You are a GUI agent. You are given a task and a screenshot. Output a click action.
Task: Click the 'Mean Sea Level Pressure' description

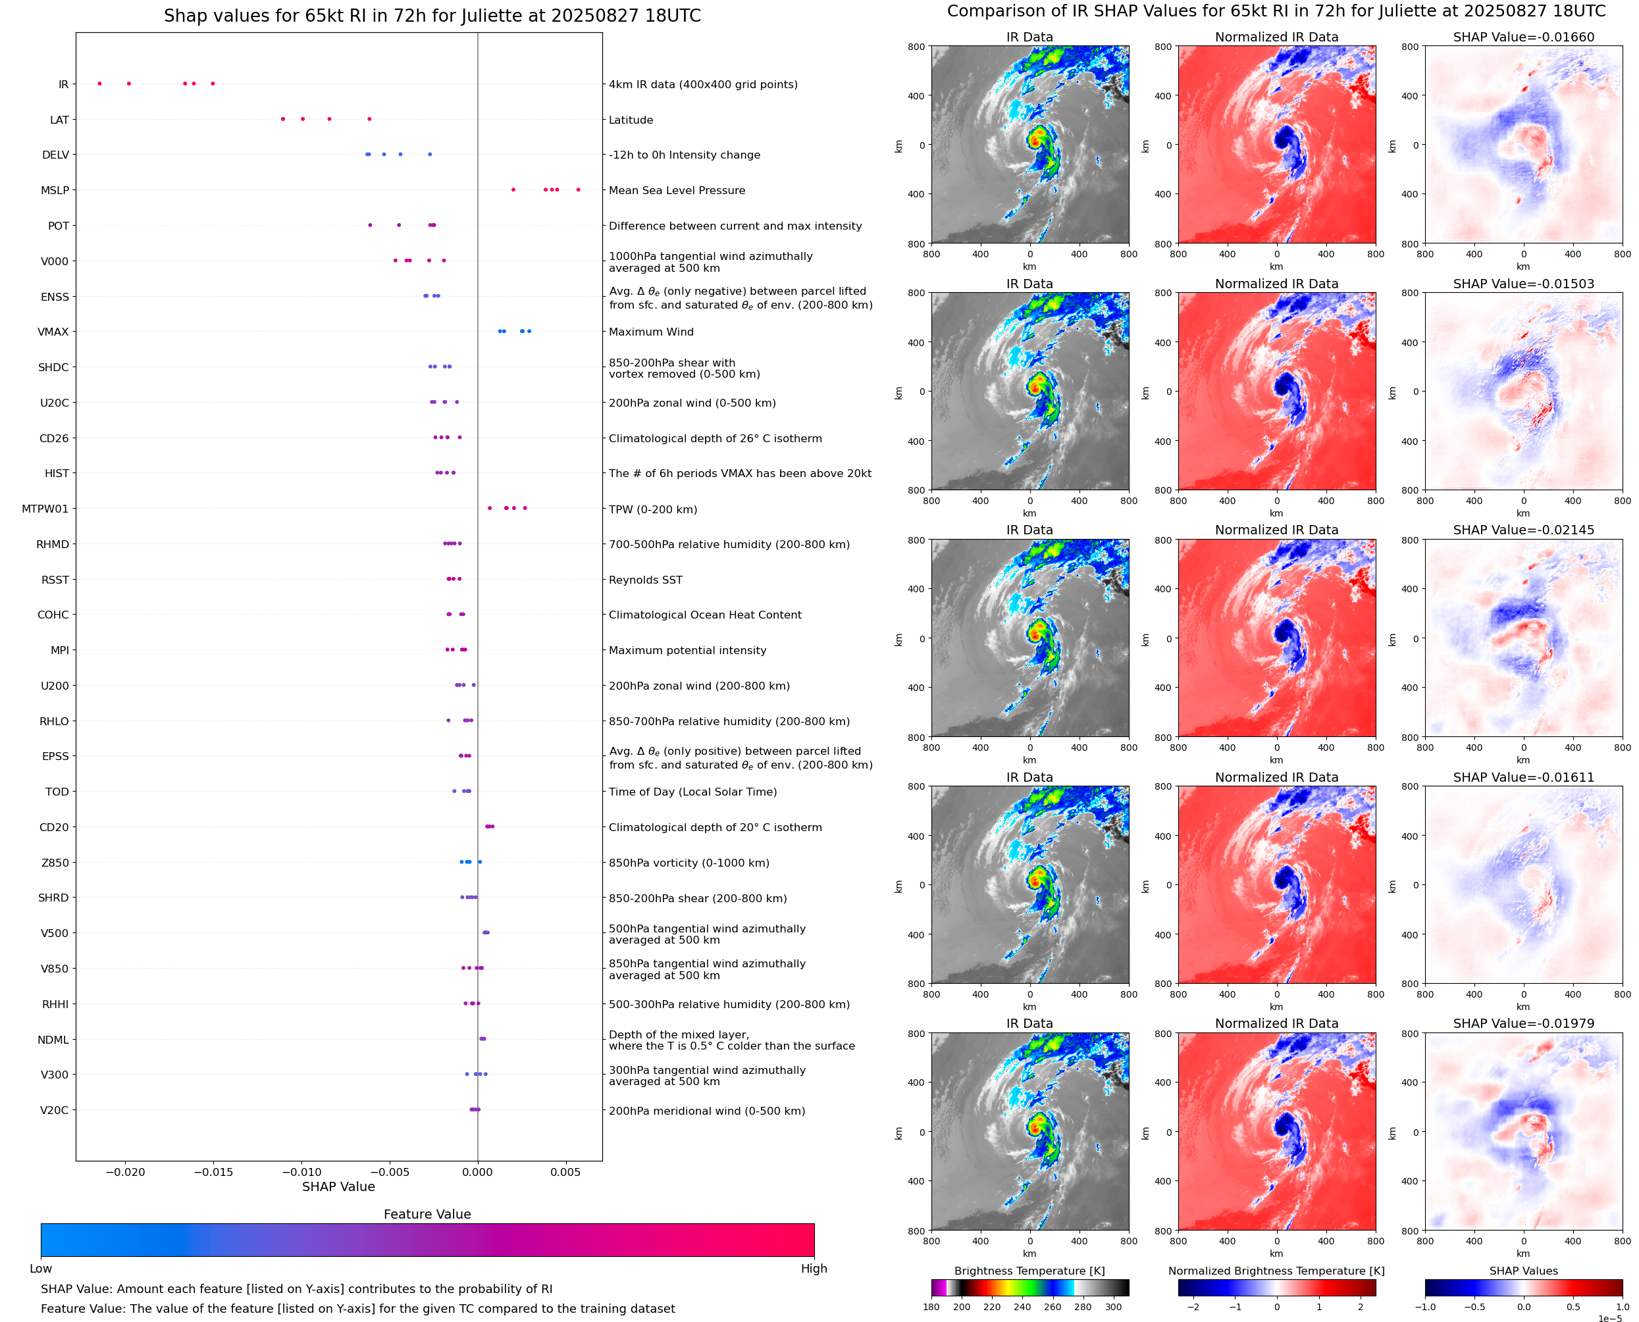(x=676, y=190)
